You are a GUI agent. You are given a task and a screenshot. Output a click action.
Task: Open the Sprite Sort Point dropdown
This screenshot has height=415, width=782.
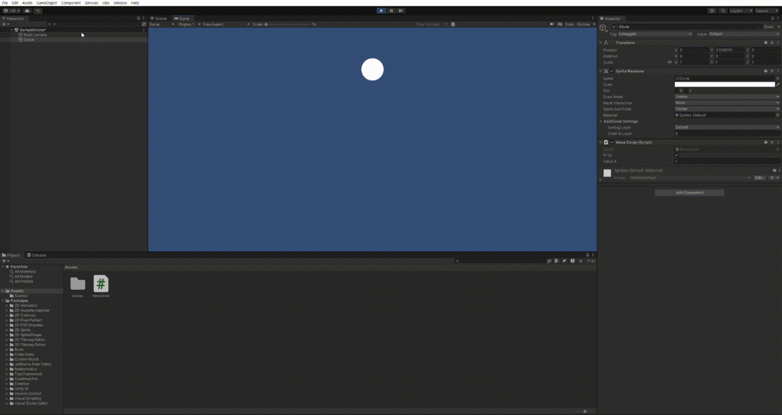tap(727, 109)
